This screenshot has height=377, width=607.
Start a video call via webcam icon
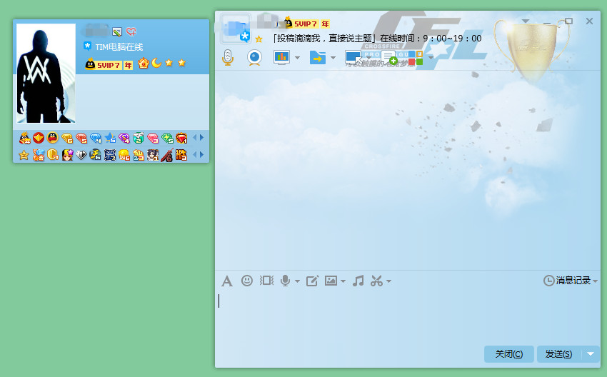254,57
